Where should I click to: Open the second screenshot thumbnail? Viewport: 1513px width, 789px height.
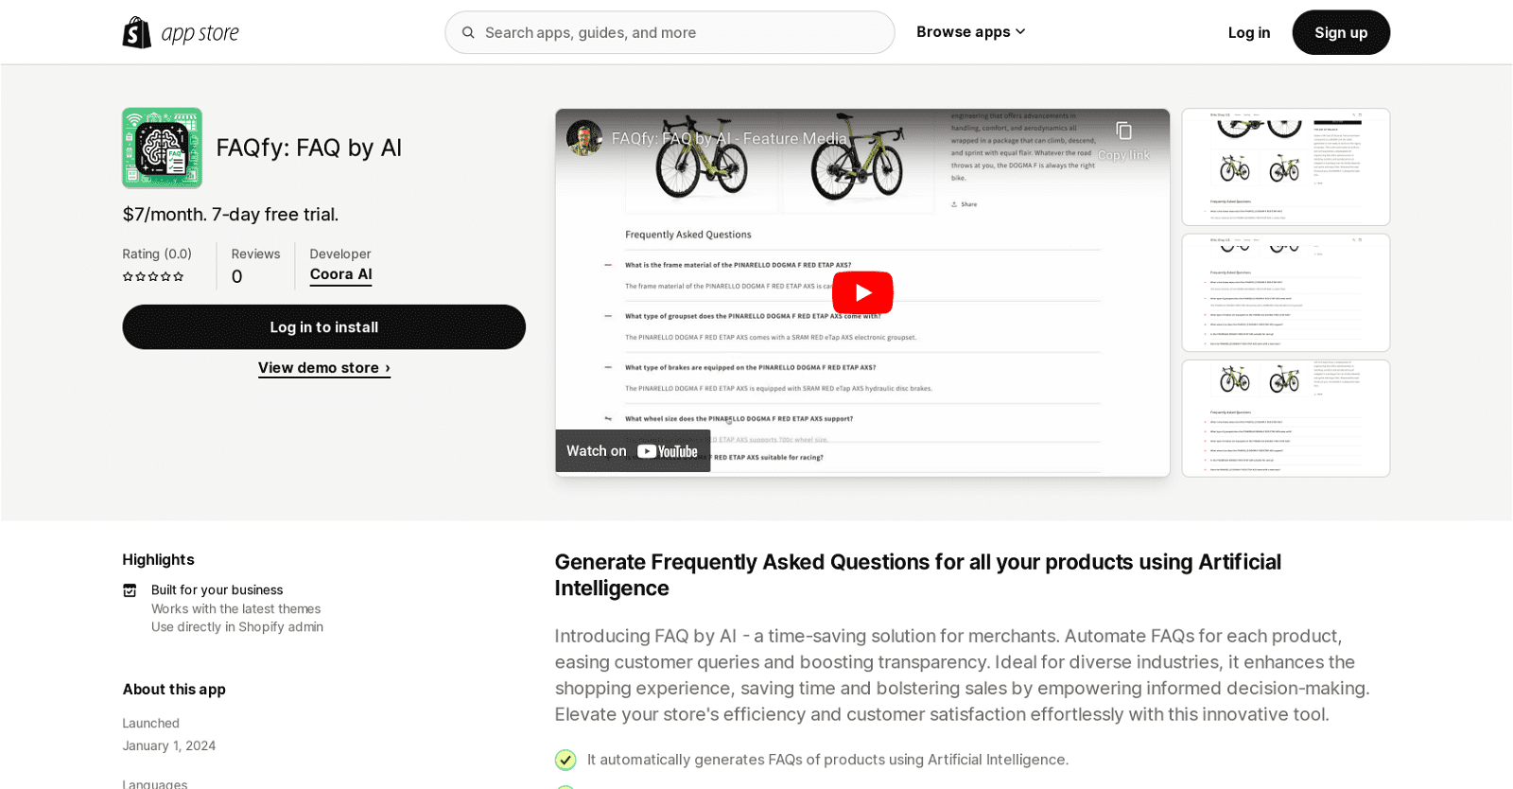(1285, 292)
